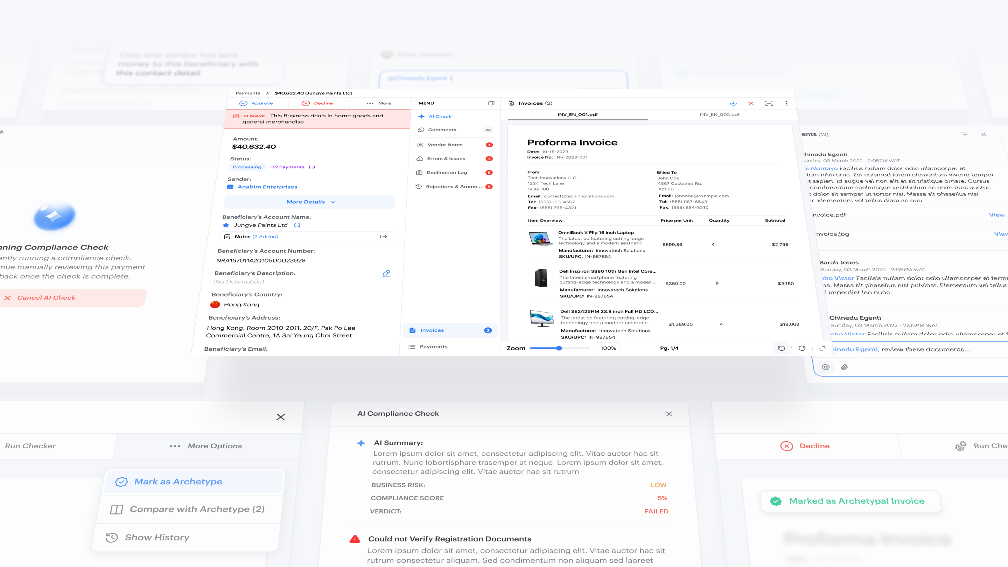Click the REMARK note icon

236,116
